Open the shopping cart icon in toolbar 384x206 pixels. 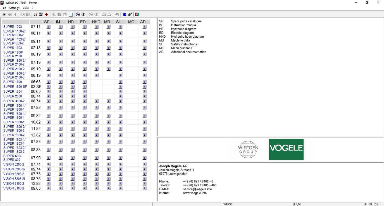point(35,15)
